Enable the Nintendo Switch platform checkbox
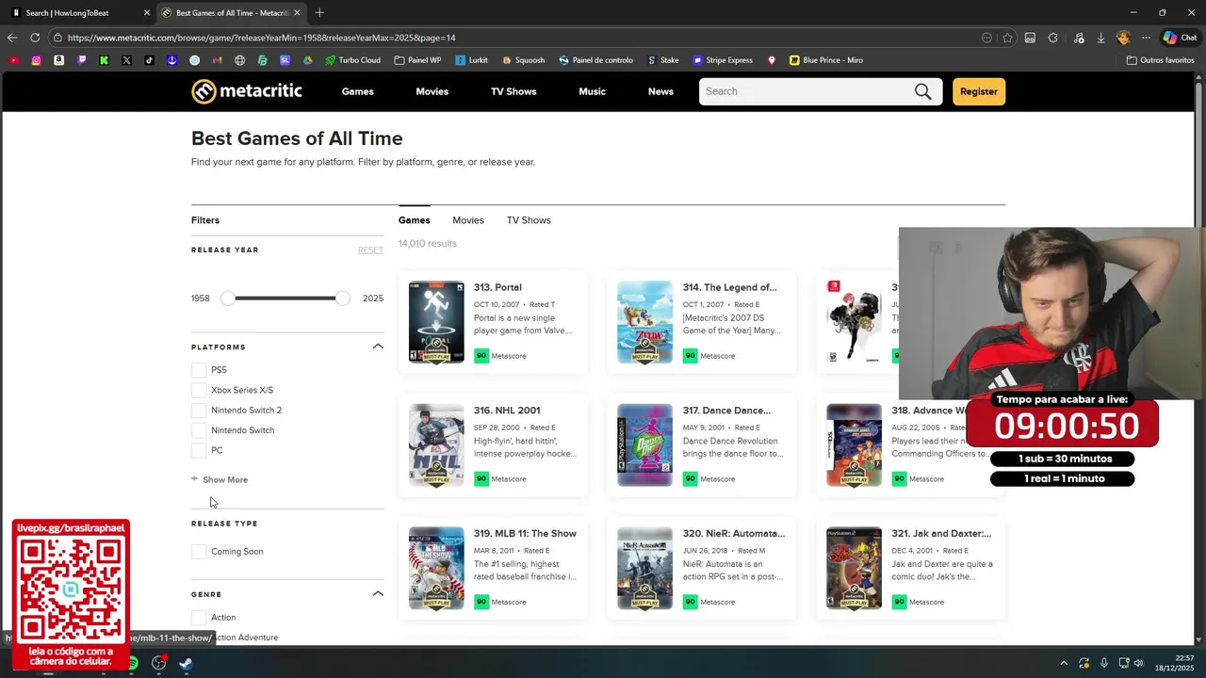 (x=199, y=430)
